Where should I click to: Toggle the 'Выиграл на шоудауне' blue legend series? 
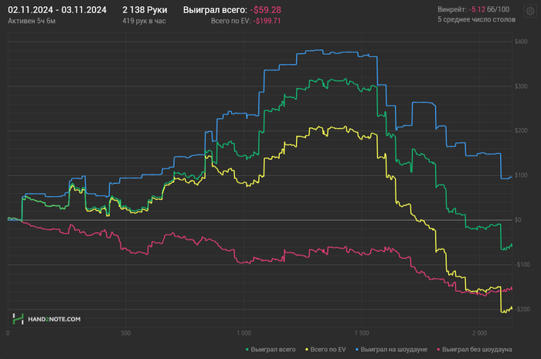391,350
